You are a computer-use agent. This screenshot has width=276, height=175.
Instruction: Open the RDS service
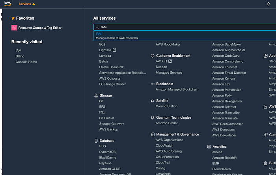coord(103,146)
